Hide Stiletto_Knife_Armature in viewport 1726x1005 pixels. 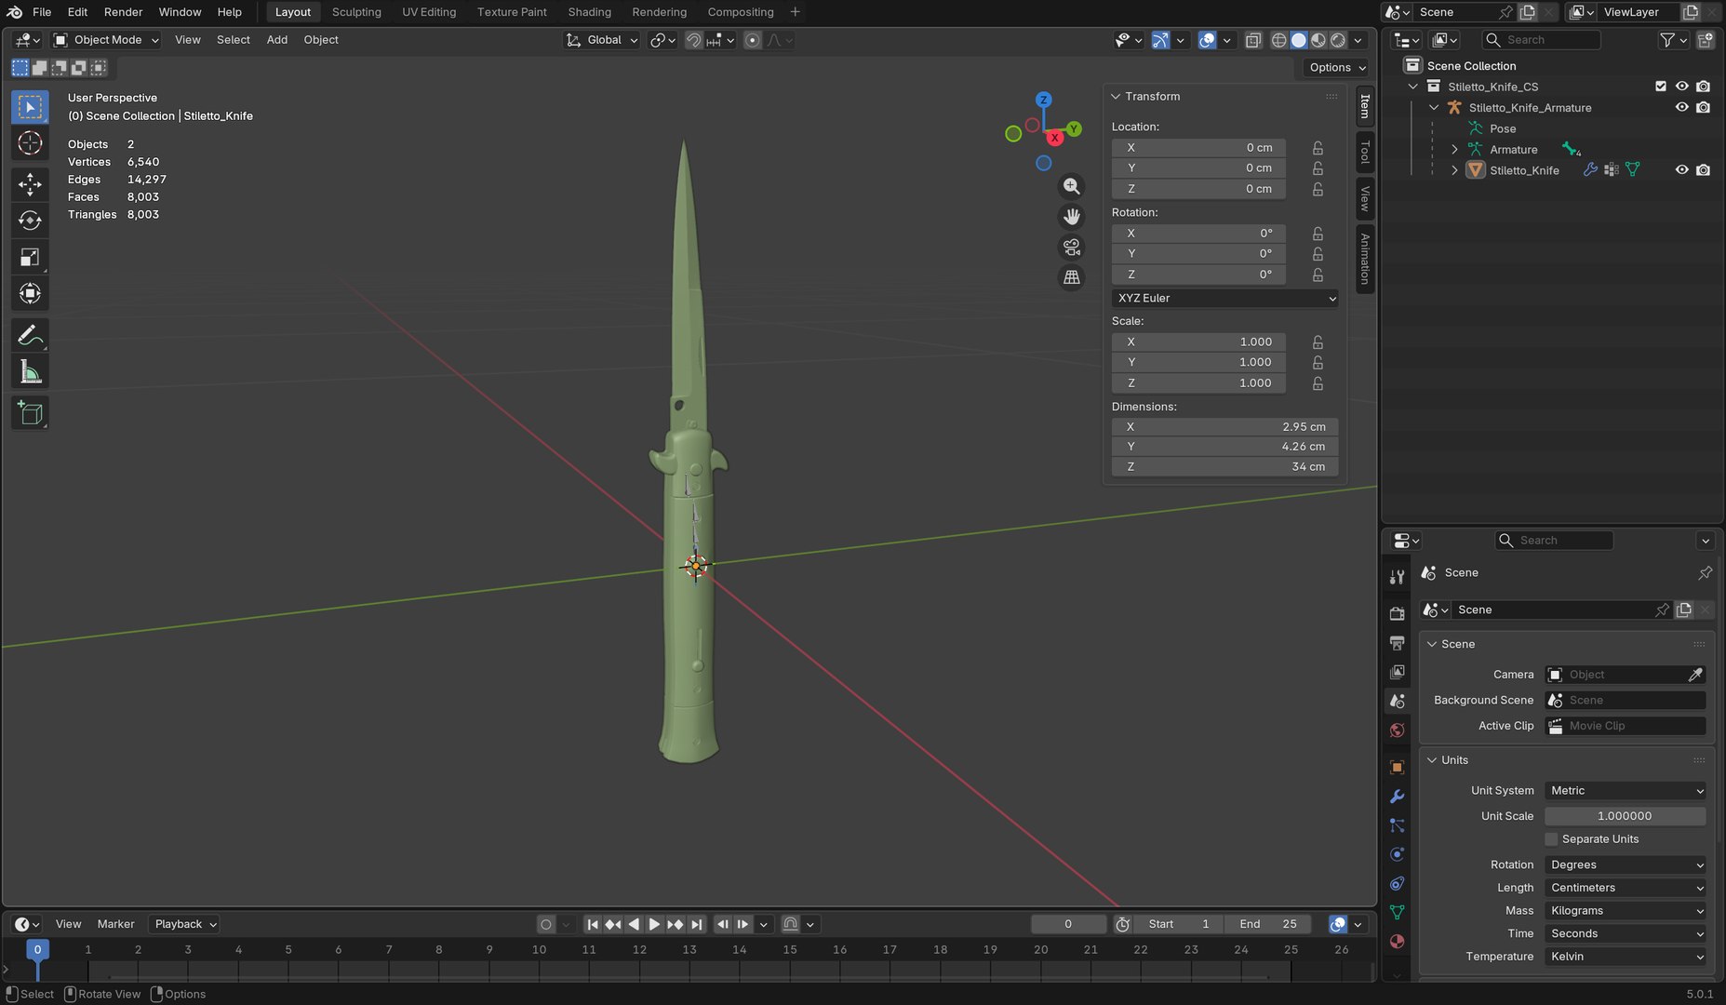1681,107
